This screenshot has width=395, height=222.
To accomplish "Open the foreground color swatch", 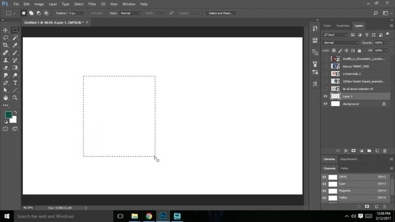I will click(8, 115).
